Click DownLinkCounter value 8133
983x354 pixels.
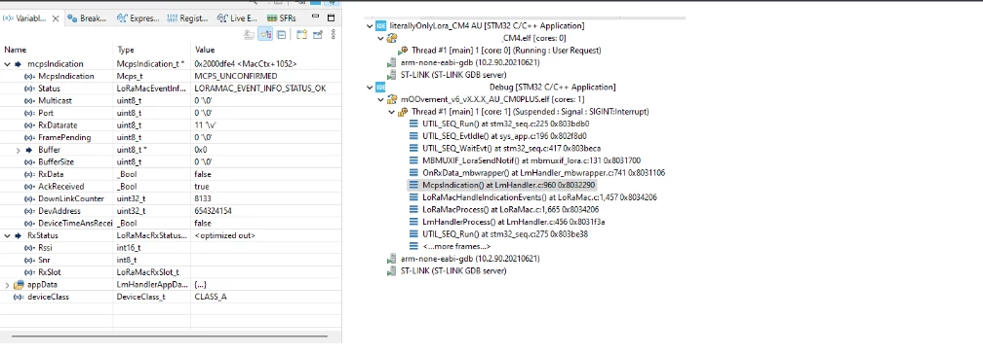204,199
